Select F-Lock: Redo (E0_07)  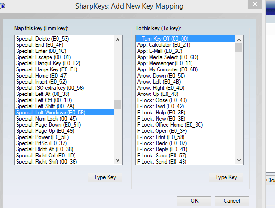(185, 143)
